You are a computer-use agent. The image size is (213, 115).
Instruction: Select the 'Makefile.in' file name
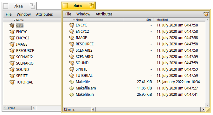85,95
